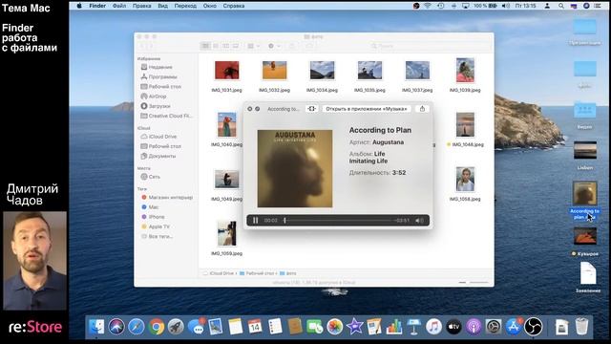
Task: Open the Photos app from the Dock
Action: coord(334,327)
